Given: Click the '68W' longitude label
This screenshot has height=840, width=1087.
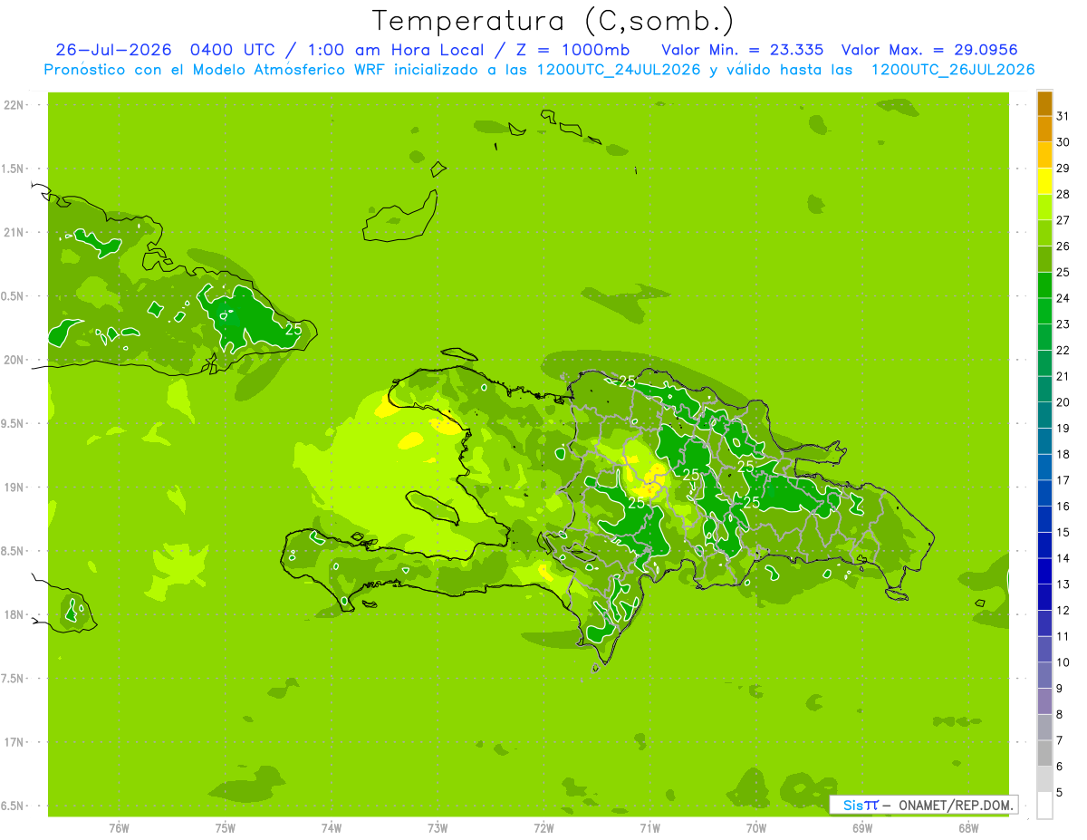Looking at the screenshot, I should click(x=967, y=827).
